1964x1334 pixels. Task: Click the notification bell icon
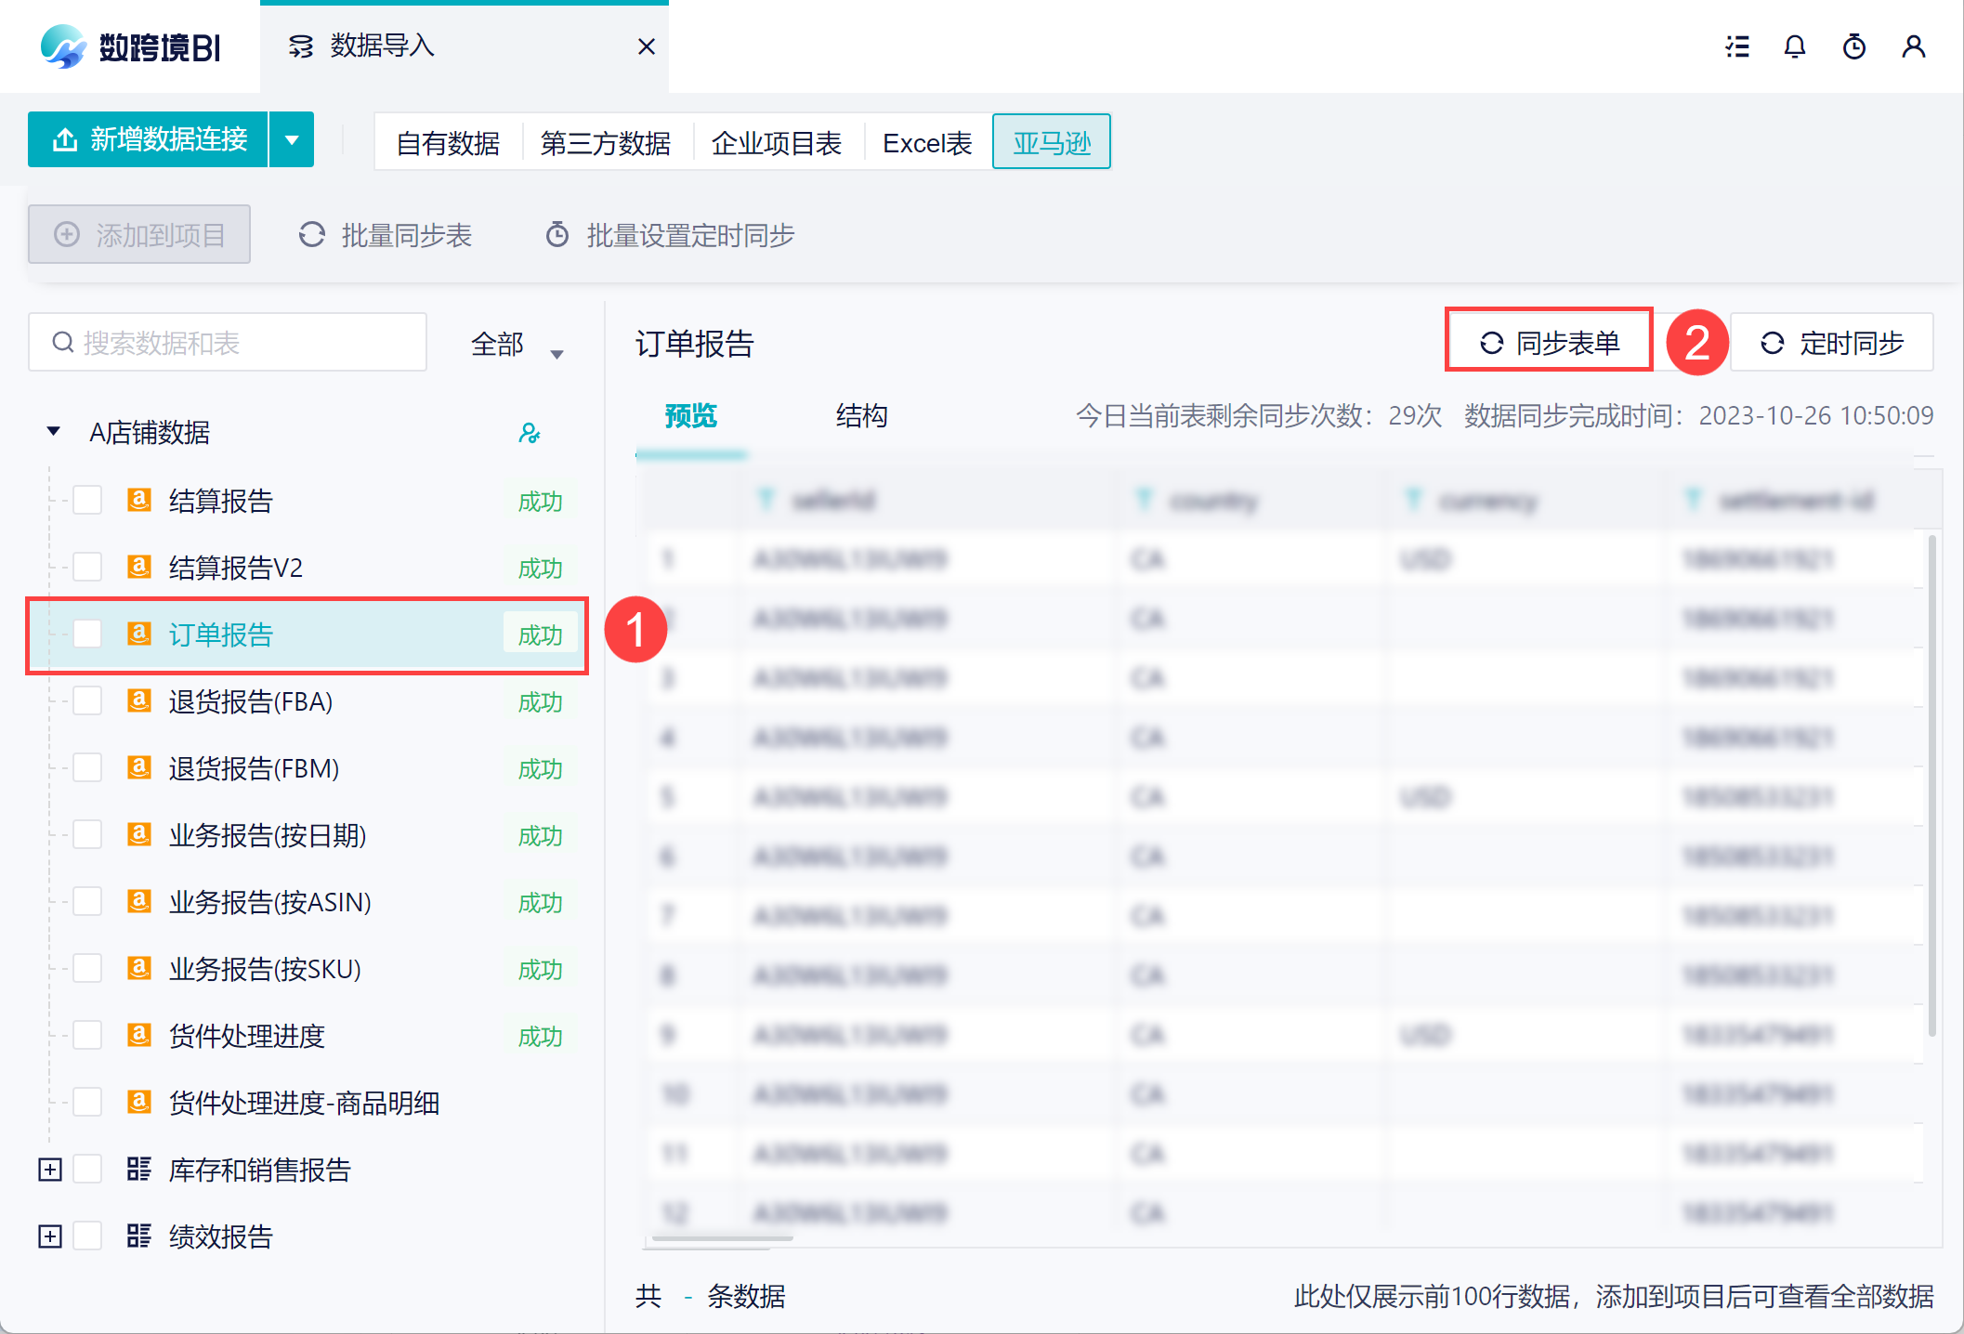coord(1795,46)
